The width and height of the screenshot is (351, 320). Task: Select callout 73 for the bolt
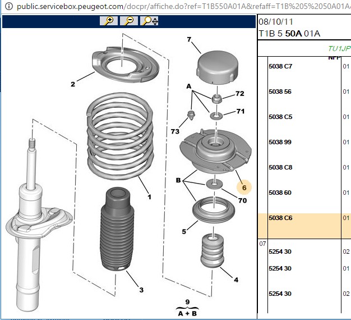click(175, 131)
